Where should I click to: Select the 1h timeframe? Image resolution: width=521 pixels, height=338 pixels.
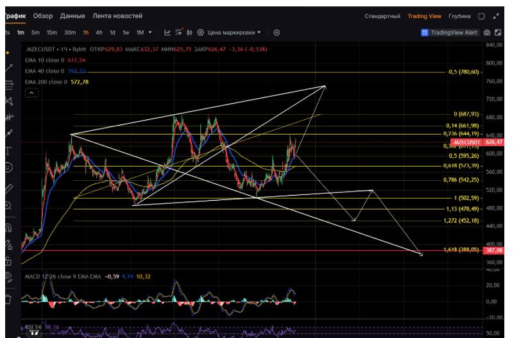(86, 33)
